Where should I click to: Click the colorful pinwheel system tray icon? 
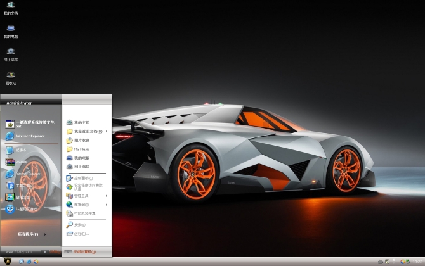(403, 262)
